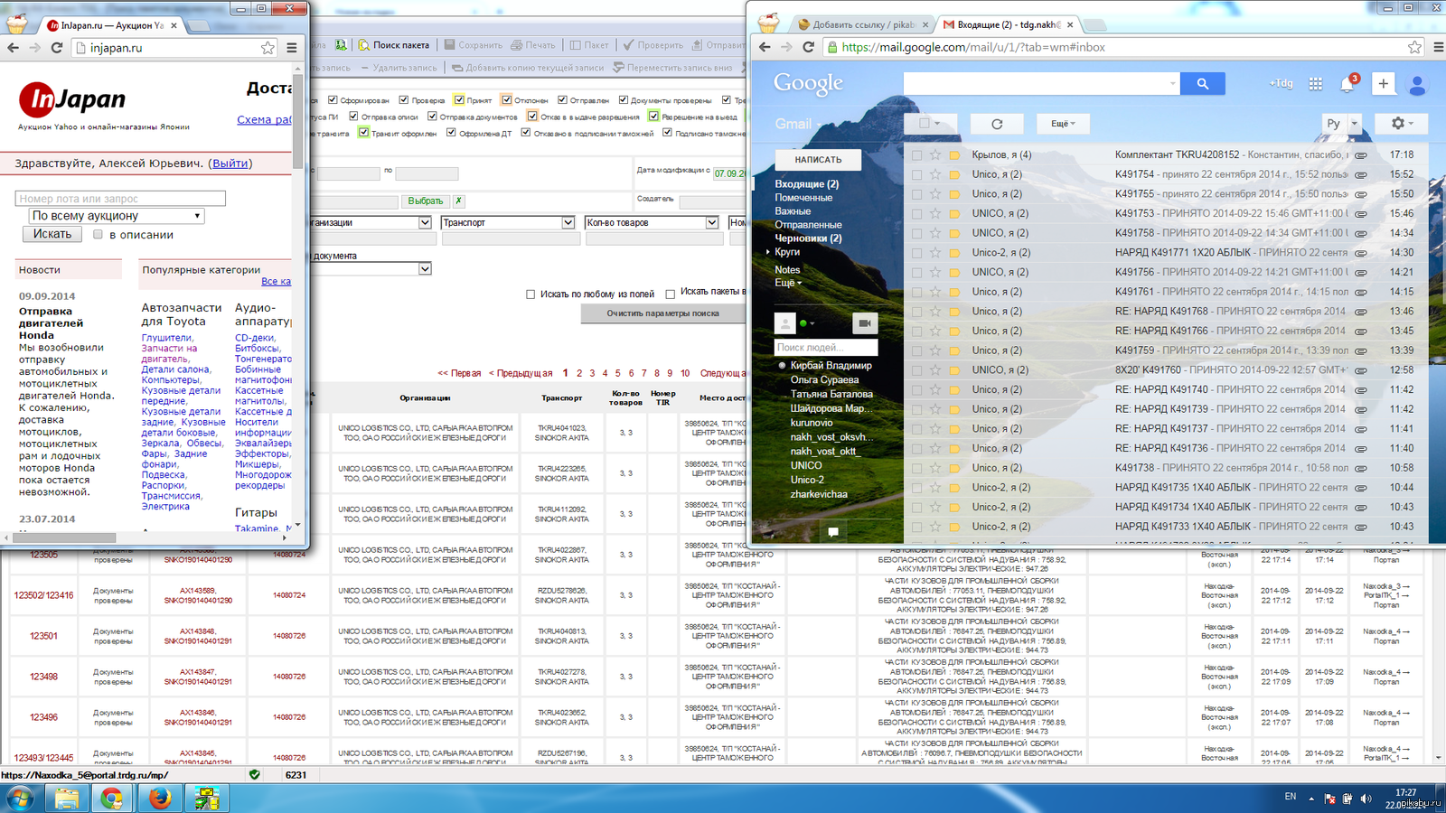
Task: Click the Поиск пакета toolbar icon
Action: [x=364, y=44]
